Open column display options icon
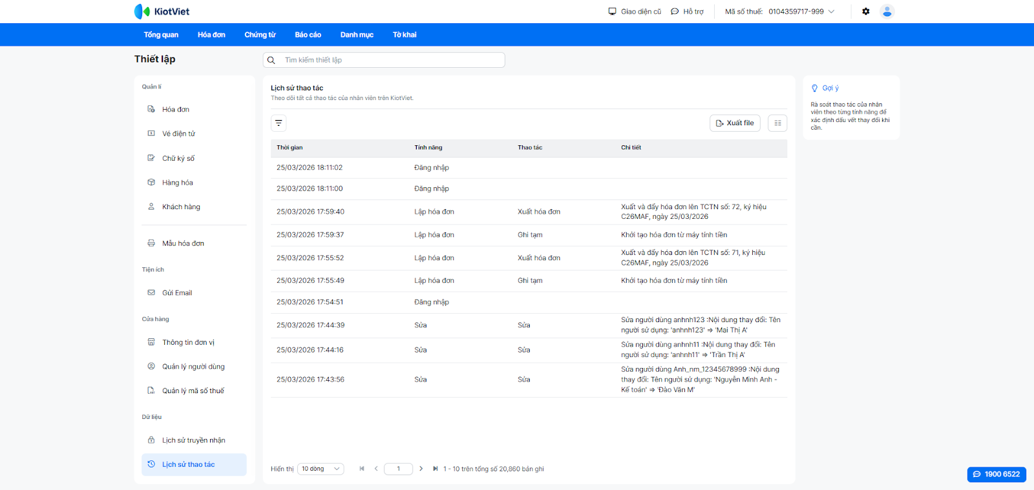 click(x=777, y=123)
